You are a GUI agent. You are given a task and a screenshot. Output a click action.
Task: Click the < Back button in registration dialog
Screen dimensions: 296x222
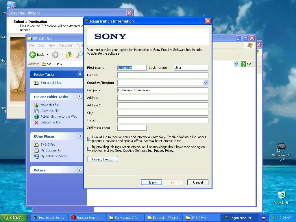pos(151,182)
